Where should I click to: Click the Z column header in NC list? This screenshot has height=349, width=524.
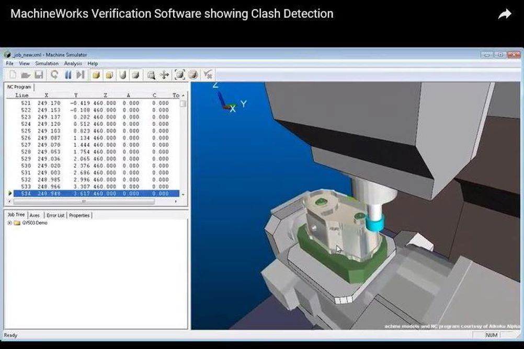105,96
